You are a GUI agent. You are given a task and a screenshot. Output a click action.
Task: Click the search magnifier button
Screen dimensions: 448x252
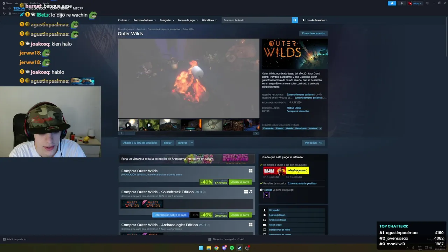pos(295,20)
